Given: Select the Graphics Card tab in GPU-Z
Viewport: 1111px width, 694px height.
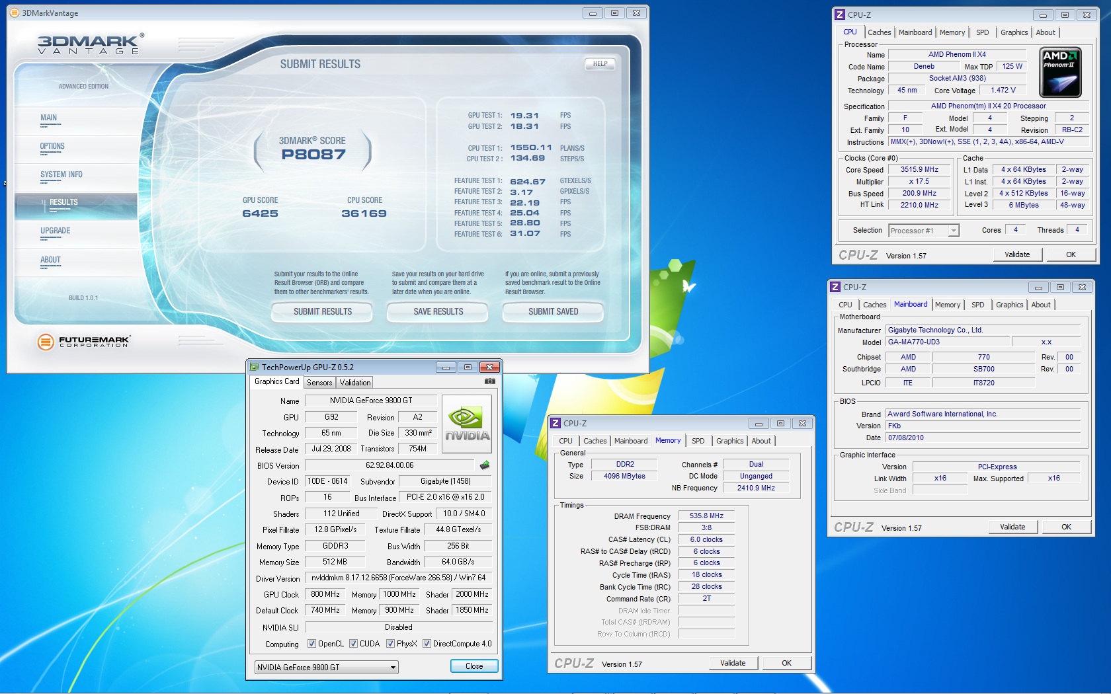Looking at the screenshot, I should pos(277,381).
